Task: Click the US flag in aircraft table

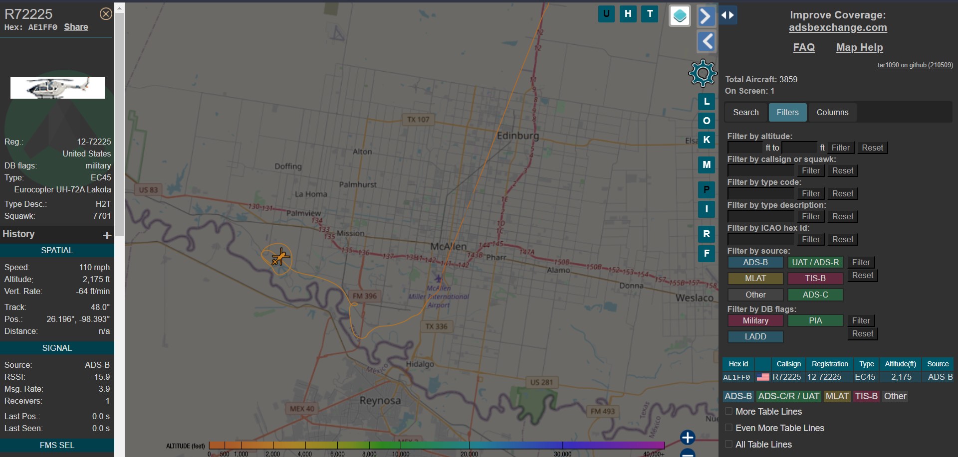Action: [x=763, y=377]
